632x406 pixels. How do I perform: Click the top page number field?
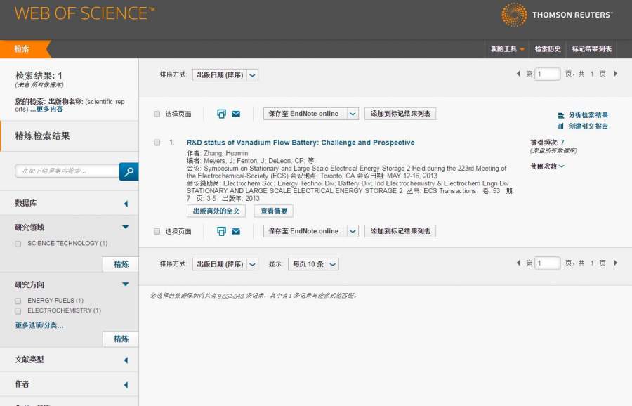tap(547, 74)
